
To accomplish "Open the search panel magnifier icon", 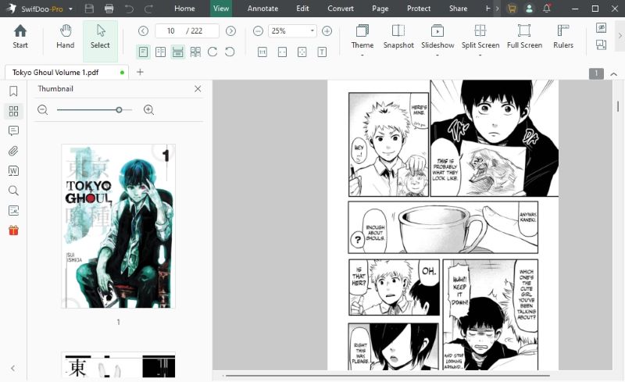I will 13,191.
